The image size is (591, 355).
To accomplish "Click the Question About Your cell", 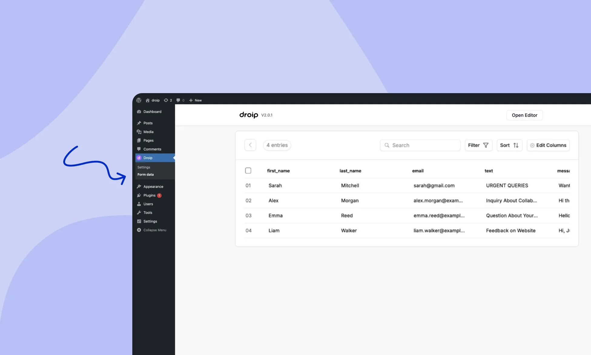I will coord(512,216).
